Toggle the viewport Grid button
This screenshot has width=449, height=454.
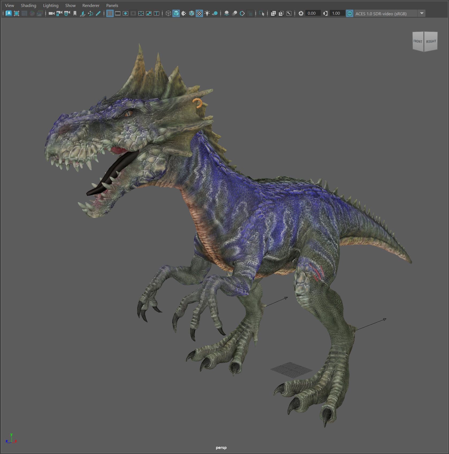110,13
